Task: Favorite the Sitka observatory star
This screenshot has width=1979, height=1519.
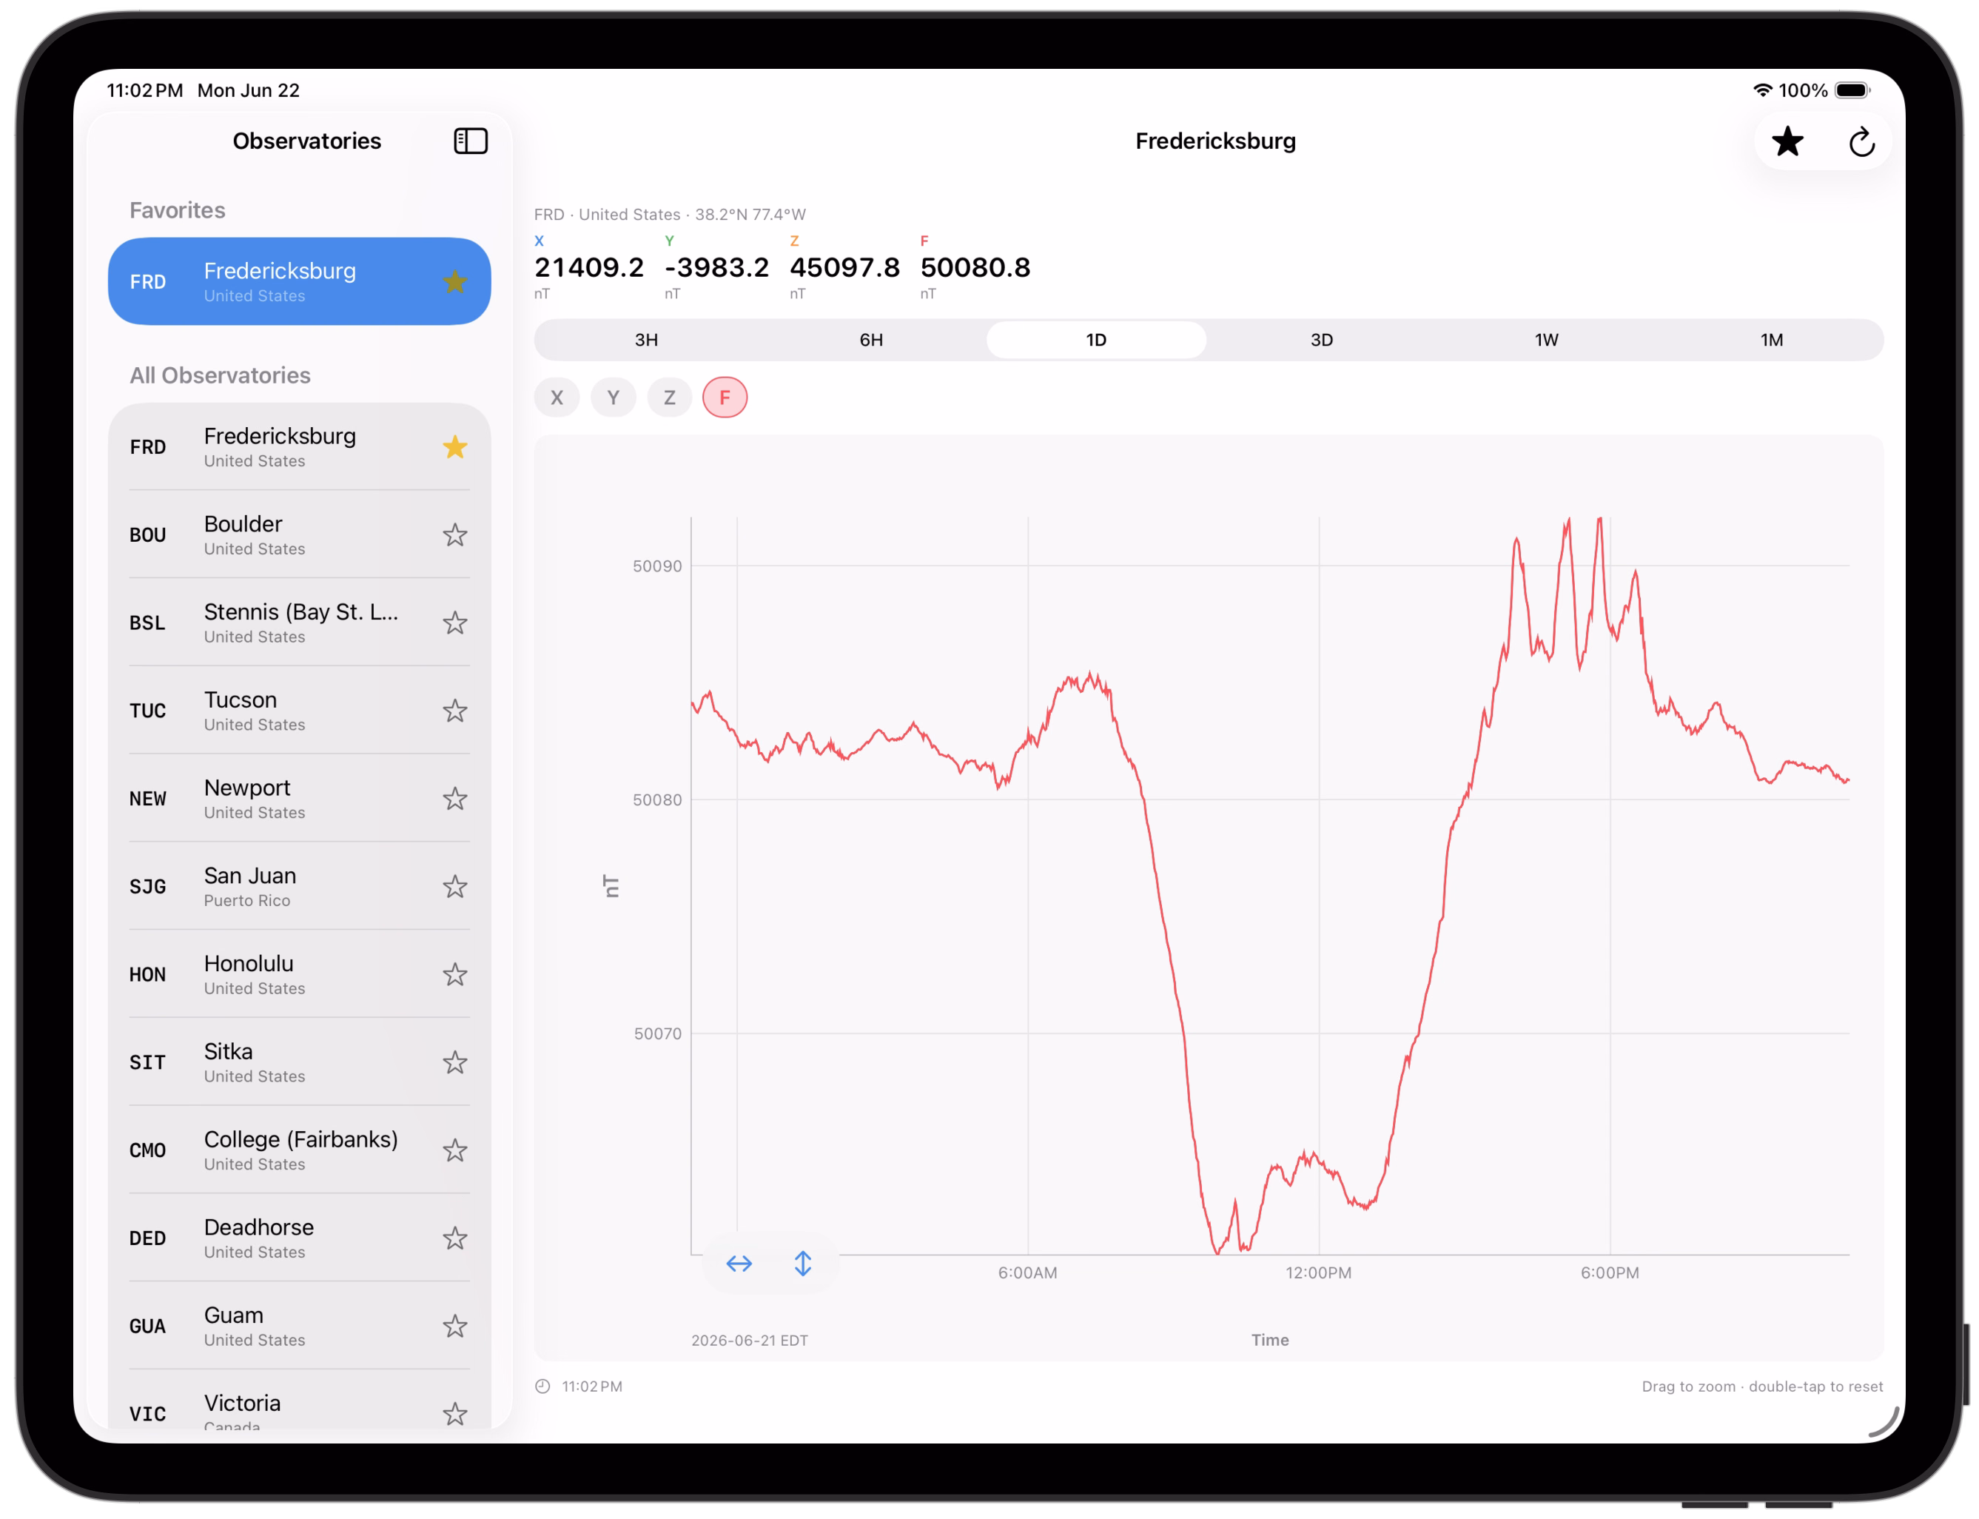Action: (x=454, y=1062)
